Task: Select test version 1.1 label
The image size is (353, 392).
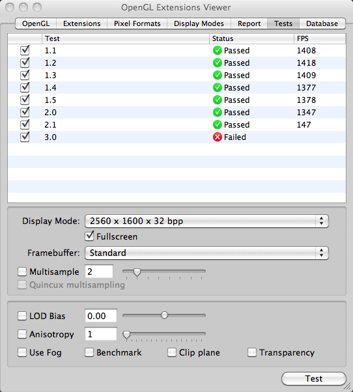Action: tap(50, 51)
